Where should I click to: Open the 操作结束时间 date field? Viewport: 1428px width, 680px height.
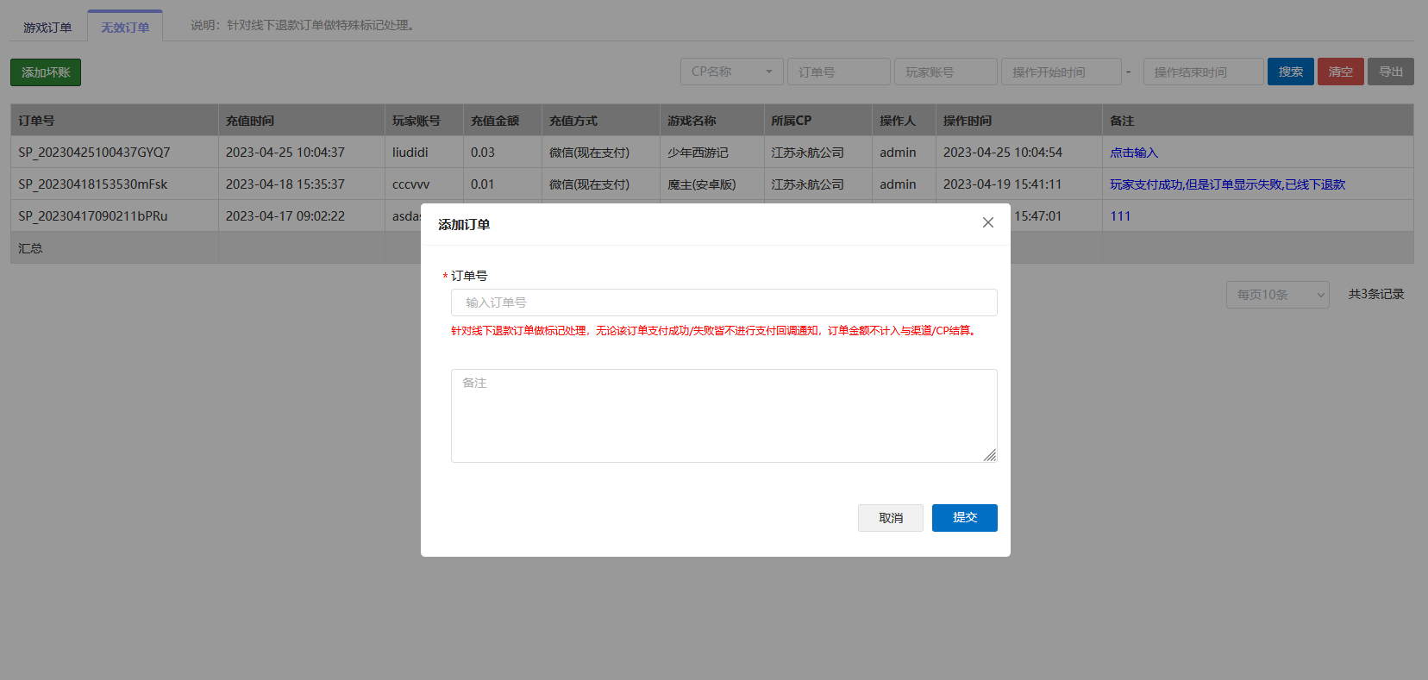click(x=1204, y=72)
